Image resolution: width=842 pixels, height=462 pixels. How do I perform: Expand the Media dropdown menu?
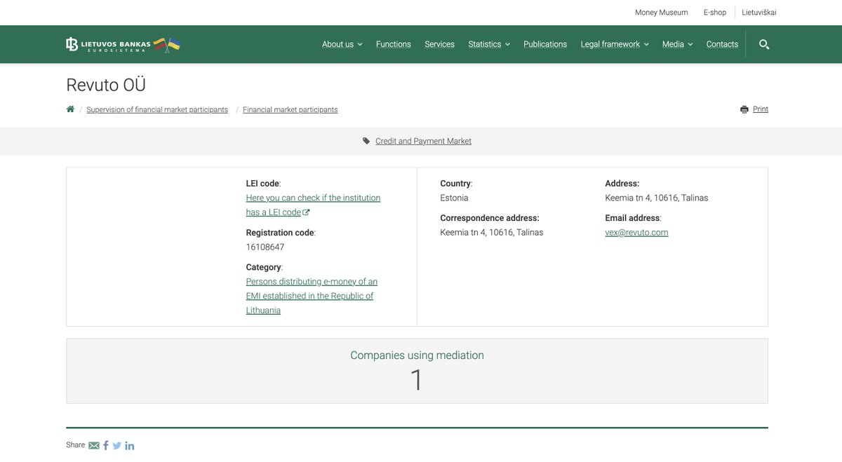(678, 44)
